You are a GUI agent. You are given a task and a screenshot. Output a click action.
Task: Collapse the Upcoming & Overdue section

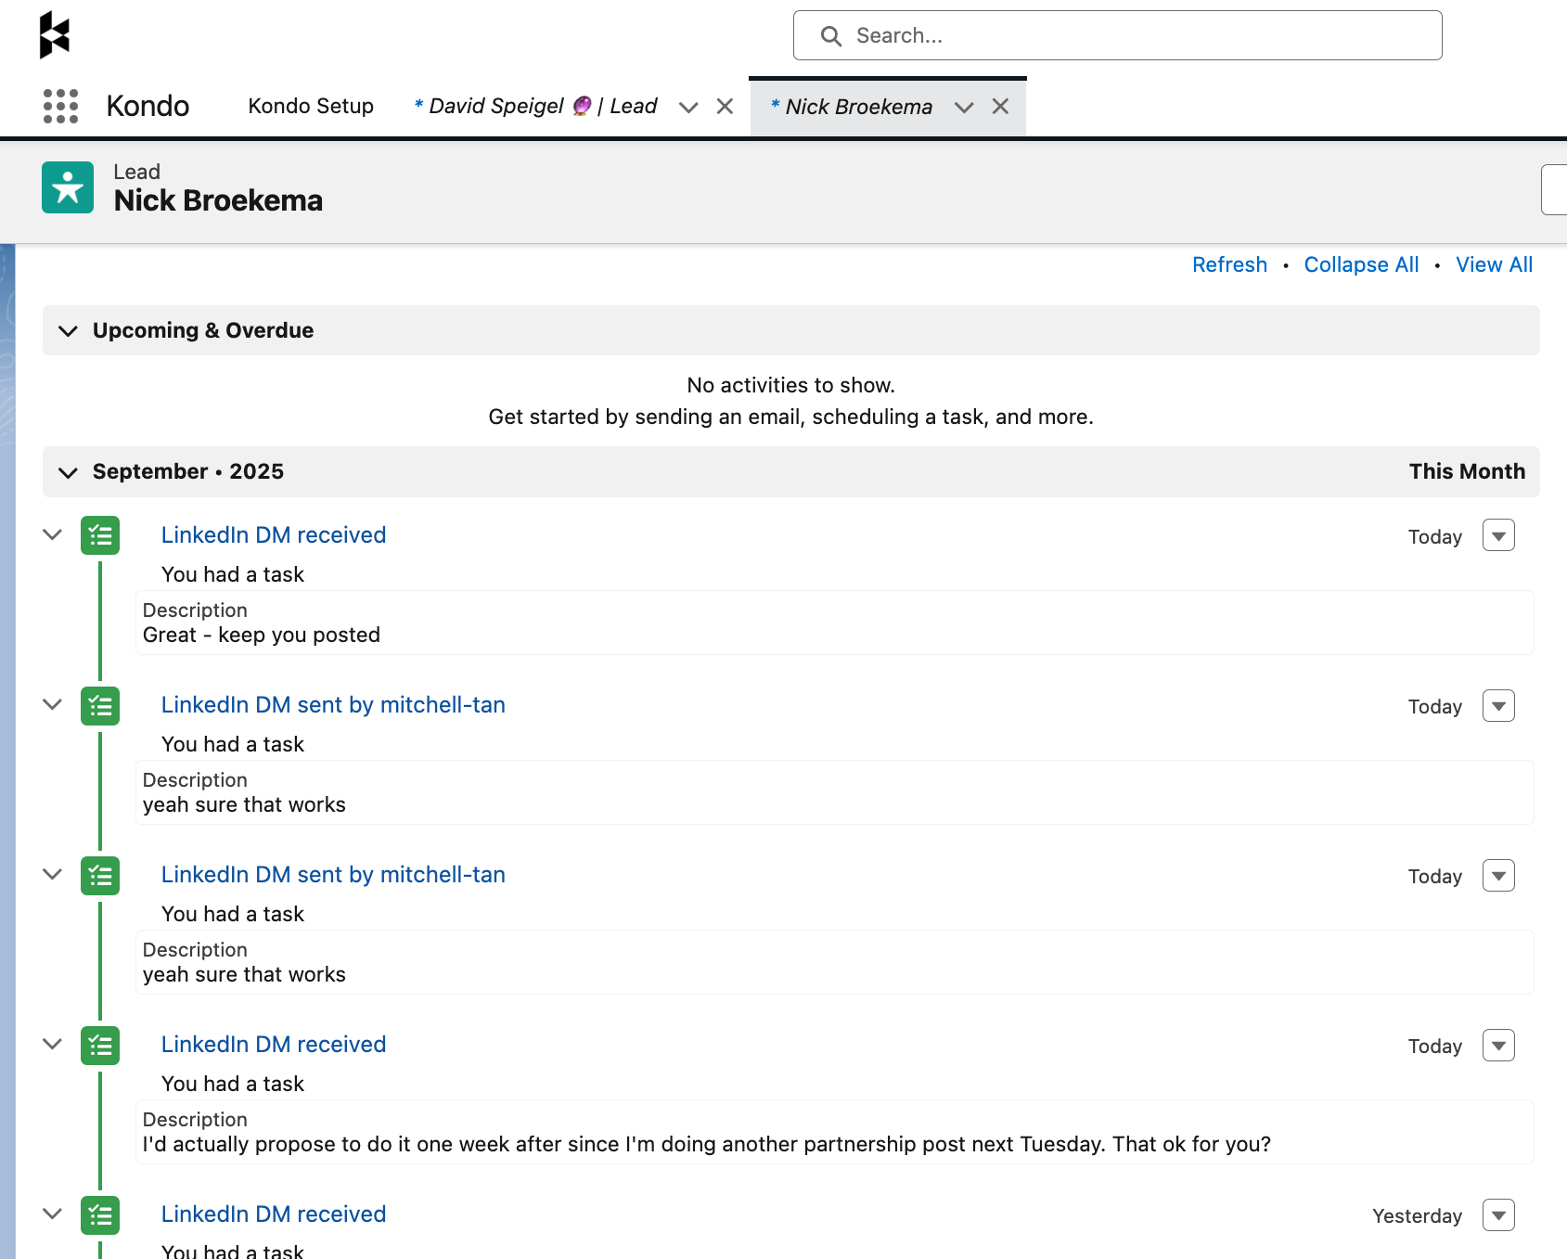pyautogui.click(x=68, y=330)
